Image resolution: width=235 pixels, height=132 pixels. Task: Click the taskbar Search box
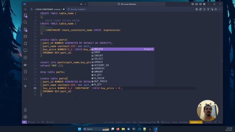click(96, 129)
